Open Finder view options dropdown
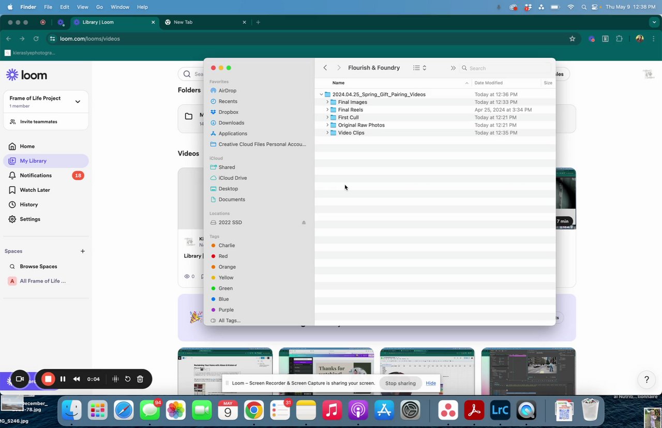Viewport: 662px width, 428px height. coord(419,68)
